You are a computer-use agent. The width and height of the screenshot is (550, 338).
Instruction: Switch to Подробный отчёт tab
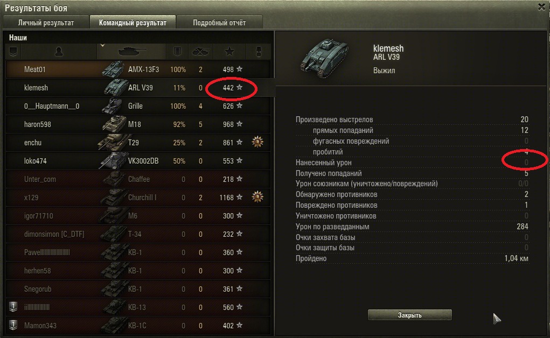(x=219, y=22)
